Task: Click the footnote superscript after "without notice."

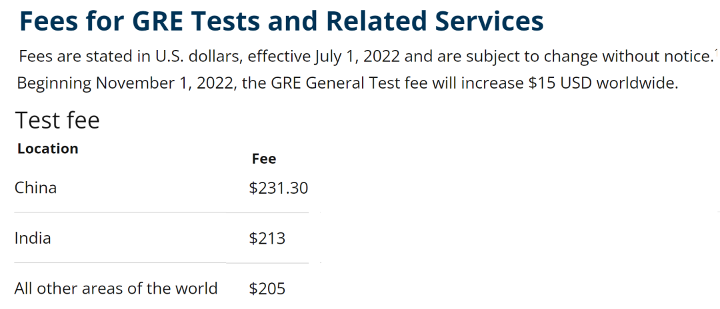Action: coord(717,52)
